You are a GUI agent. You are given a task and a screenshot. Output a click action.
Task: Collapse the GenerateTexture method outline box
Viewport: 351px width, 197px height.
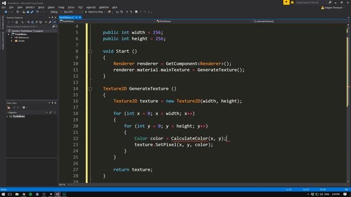tap(90, 89)
